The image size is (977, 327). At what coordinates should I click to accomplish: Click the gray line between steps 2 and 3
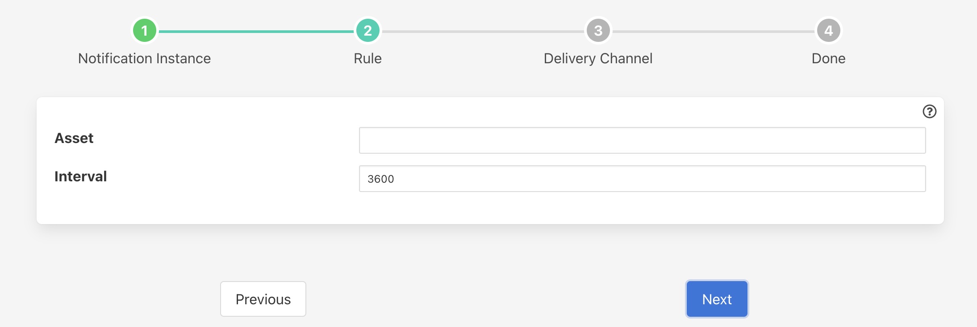coord(483,32)
